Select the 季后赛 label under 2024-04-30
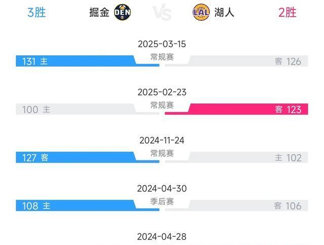This screenshot has height=245, width=324. point(162,201)
